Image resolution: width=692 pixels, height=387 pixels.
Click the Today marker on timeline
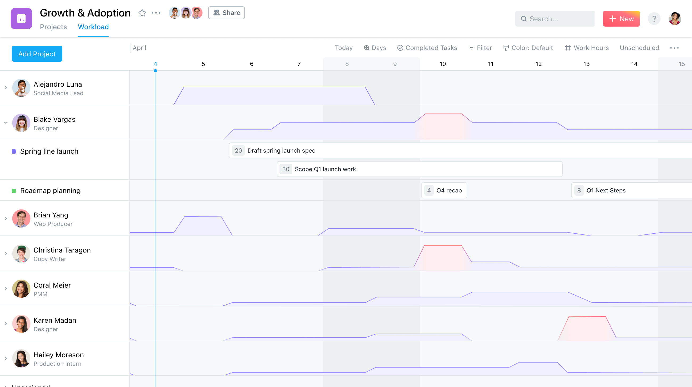pyautogui.click(x=155, y=71)
